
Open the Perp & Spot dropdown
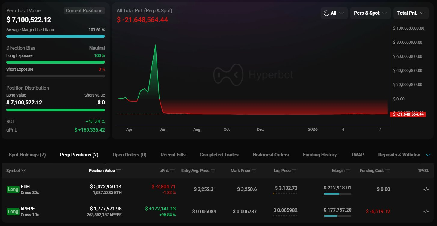click(370, 13)
